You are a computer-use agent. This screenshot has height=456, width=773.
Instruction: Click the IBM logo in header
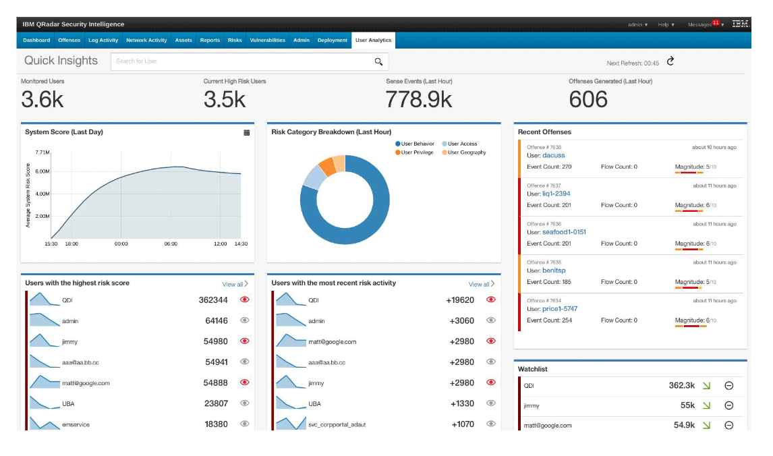point(740,24)
